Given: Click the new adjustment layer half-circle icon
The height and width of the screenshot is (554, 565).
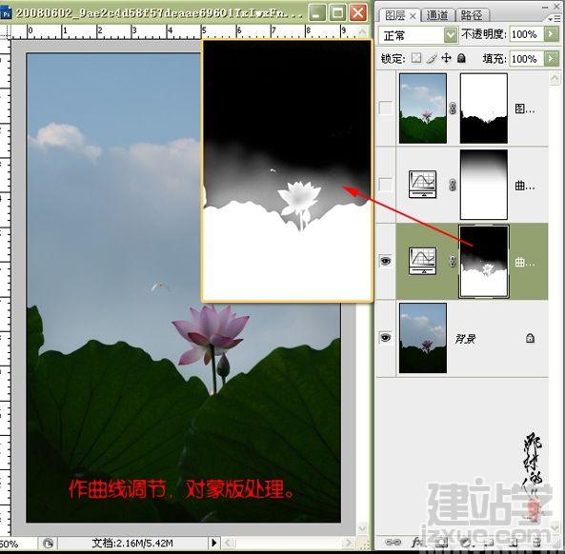Looking at the screenshot, I should click(x=466, y=542).
